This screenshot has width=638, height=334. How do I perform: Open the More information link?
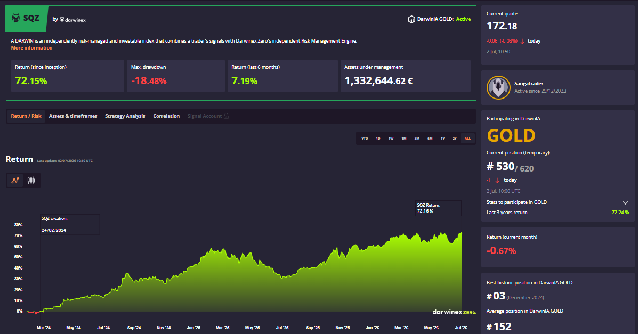32,47
